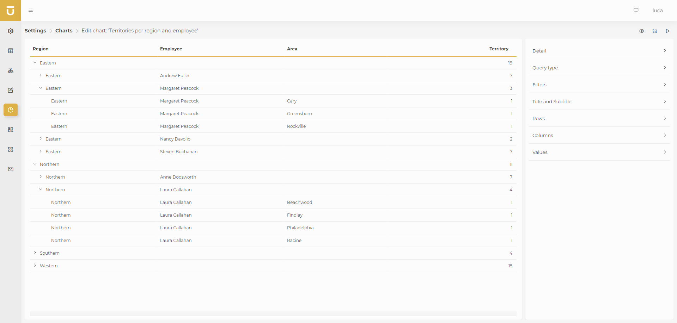Image resolution: width=677 pixels, height=323 pixels.
Task: Click the run play icon
Action: pos(667,31)
